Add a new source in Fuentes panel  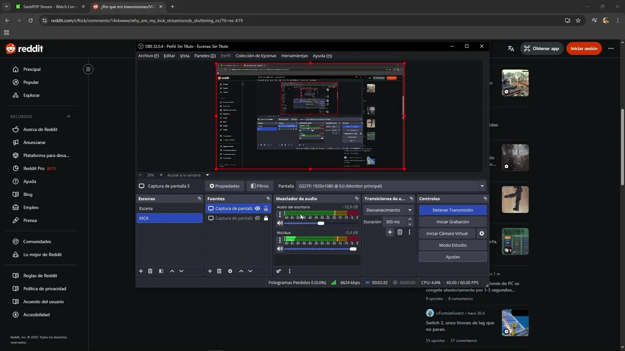point(210,271)
